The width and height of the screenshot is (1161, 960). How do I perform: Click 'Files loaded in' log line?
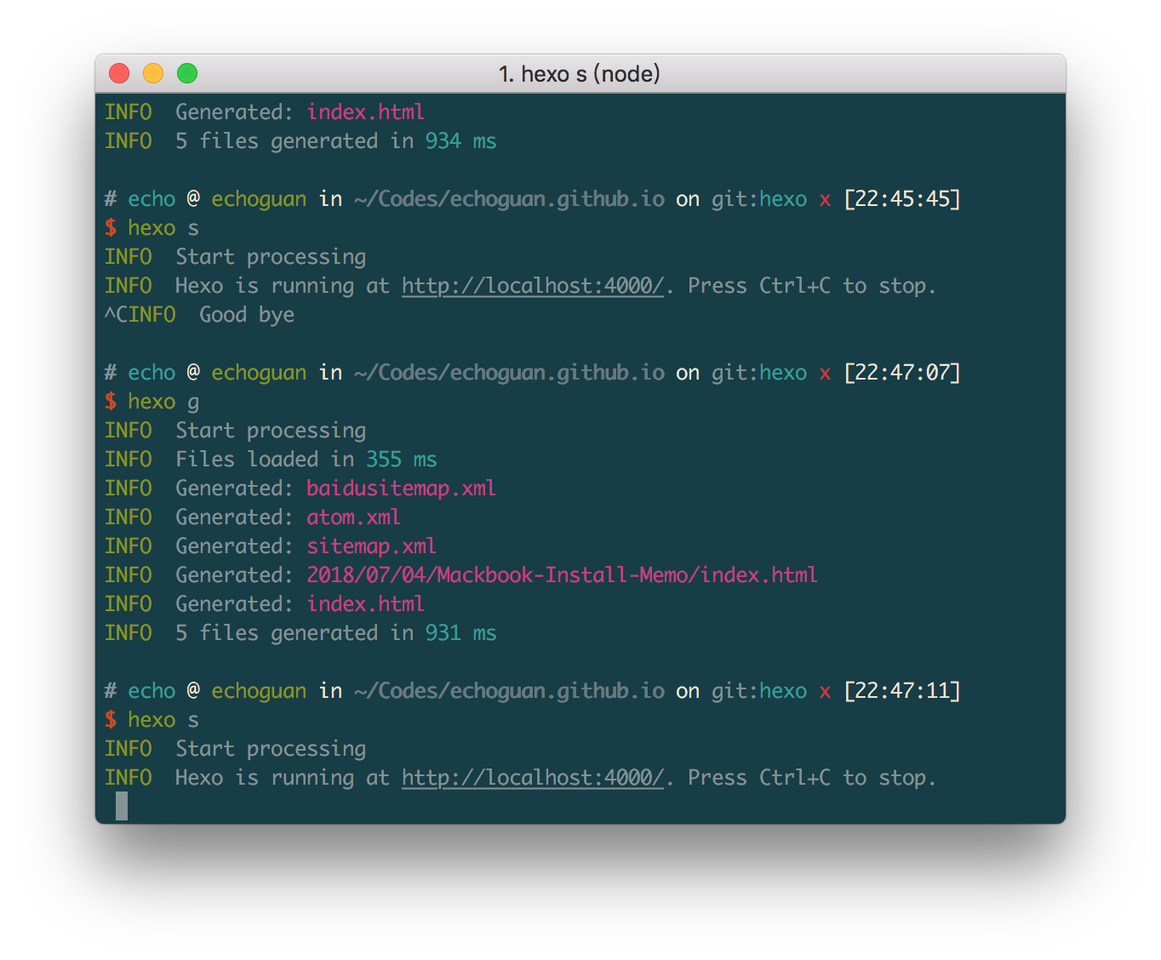pyautogui.click(x=271, y=460)
